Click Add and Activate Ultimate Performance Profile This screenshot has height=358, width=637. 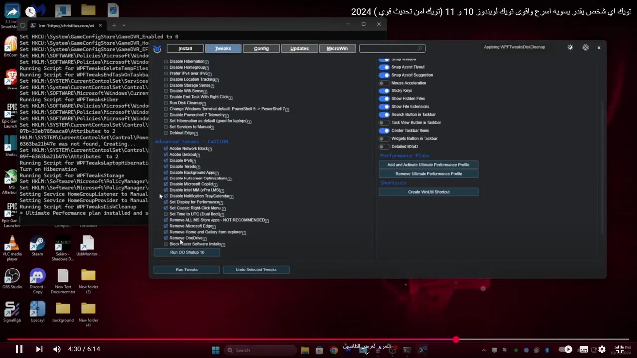[x=428, y=165]
